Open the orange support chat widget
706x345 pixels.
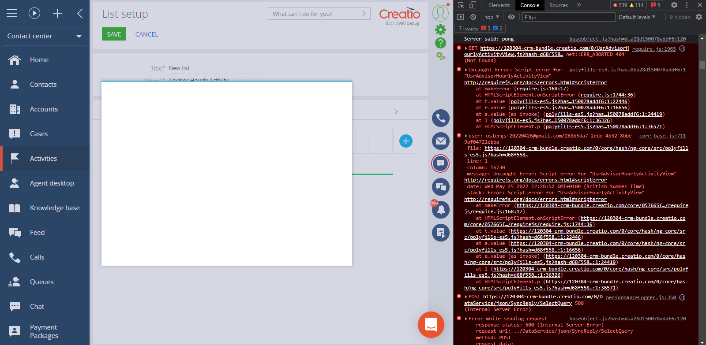tap(431, 325)
